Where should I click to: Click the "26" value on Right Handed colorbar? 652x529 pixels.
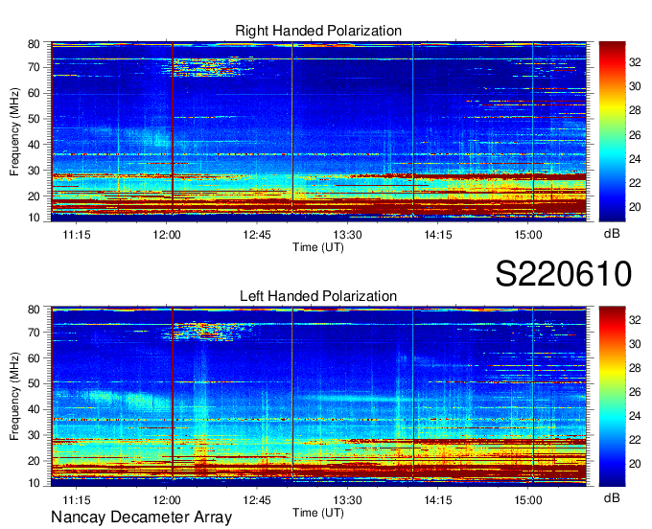[635, 135]
